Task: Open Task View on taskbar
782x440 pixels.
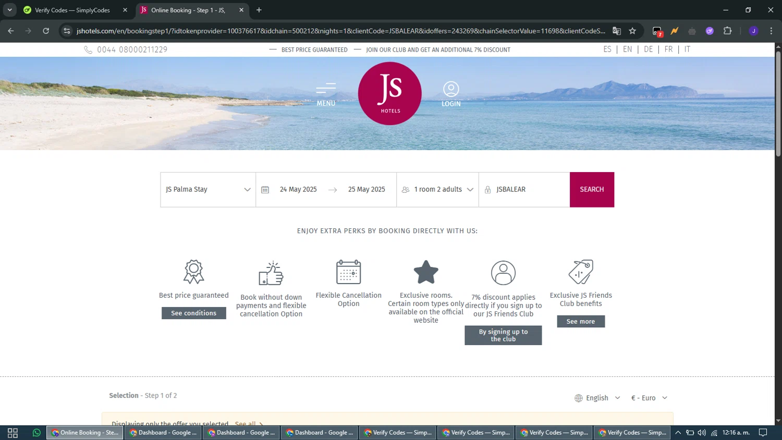Action: (x=13, y=433)
